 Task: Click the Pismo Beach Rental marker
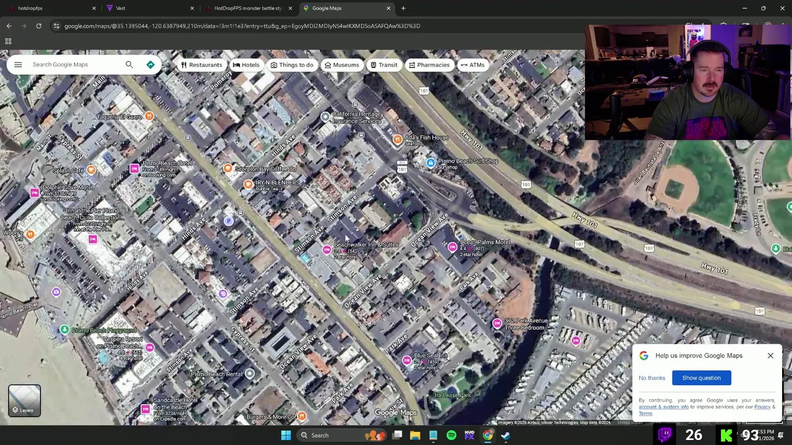(249, 373)
